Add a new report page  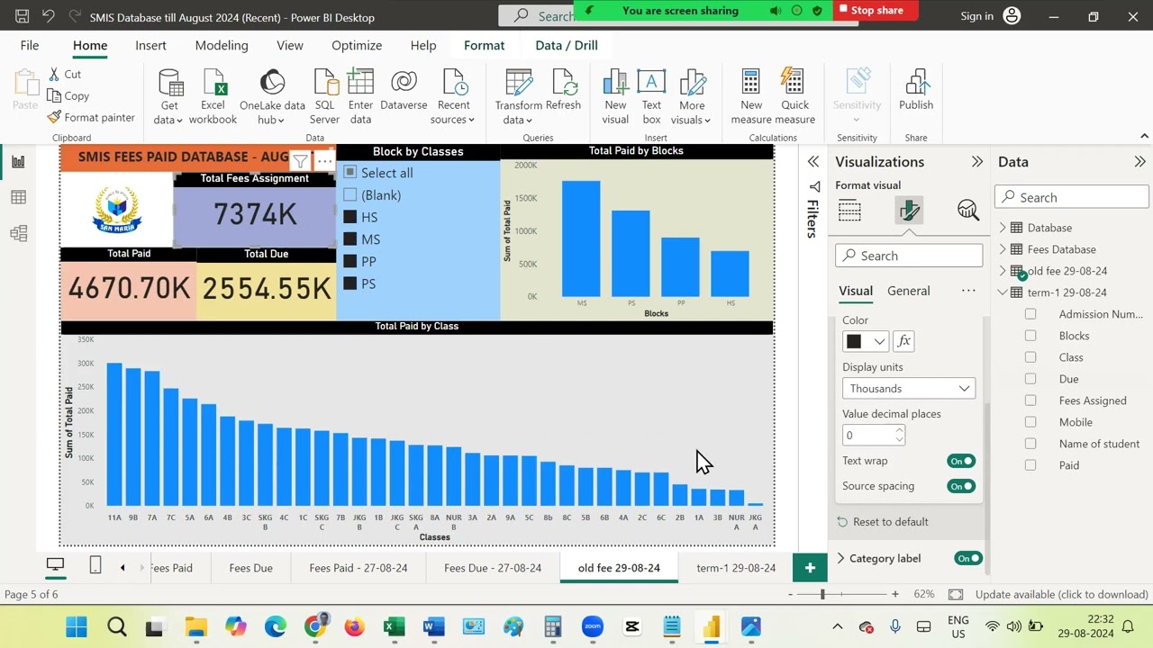coord(810,567)
